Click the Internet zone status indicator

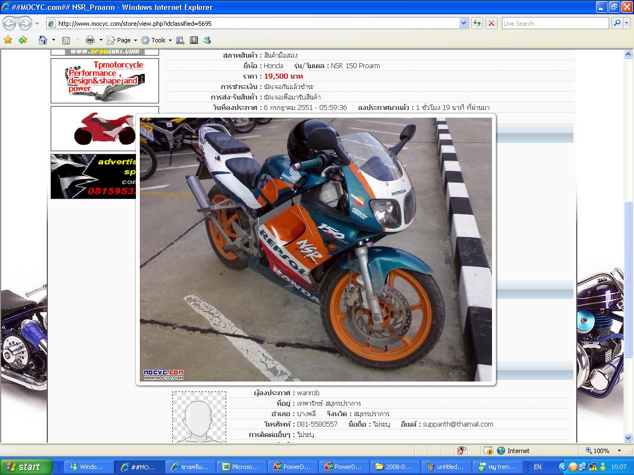(513, 451)
